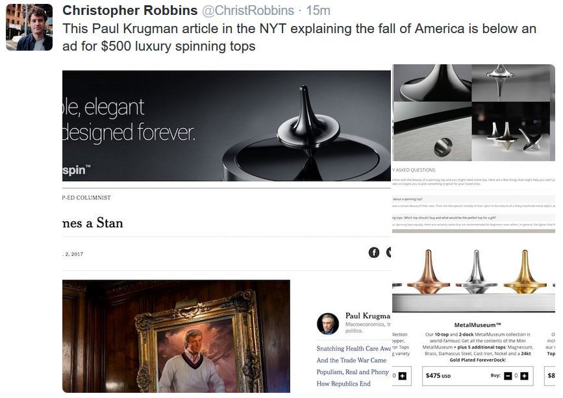Open 'Populism, Real and Phony' link
This screenshot has width=563, height=398.
(352, 372)
